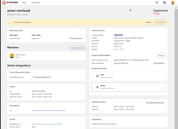Open the help question mark icon
The image size is (178, 129).
pos(157,2)
